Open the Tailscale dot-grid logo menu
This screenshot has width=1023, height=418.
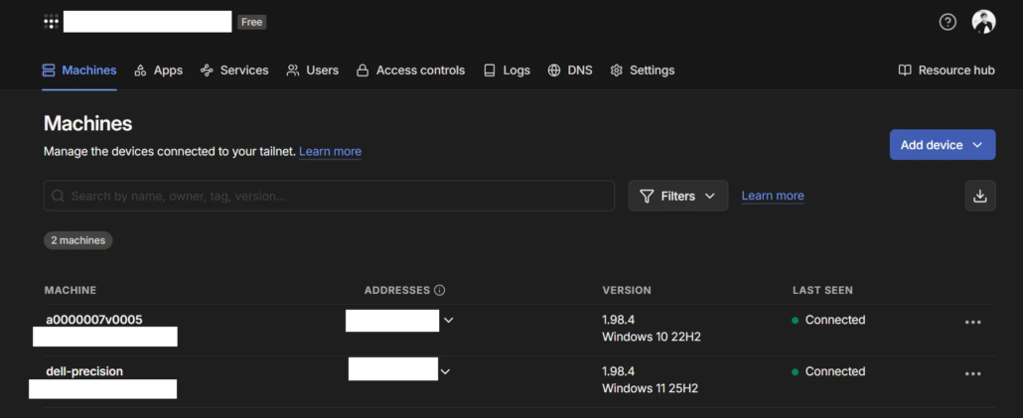[x=51, y=22]
